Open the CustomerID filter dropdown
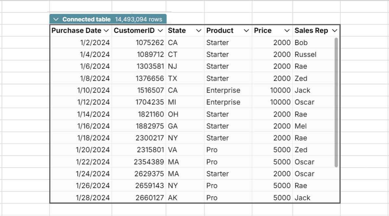The width and height of the screenshot is (389, 216). click(x=160, y=30)
